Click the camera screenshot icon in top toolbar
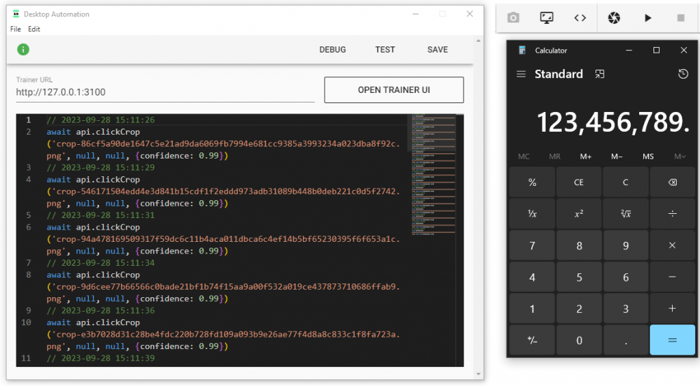Image resolution: width=700 pixels, height=386 pixels. pos(513,18)
